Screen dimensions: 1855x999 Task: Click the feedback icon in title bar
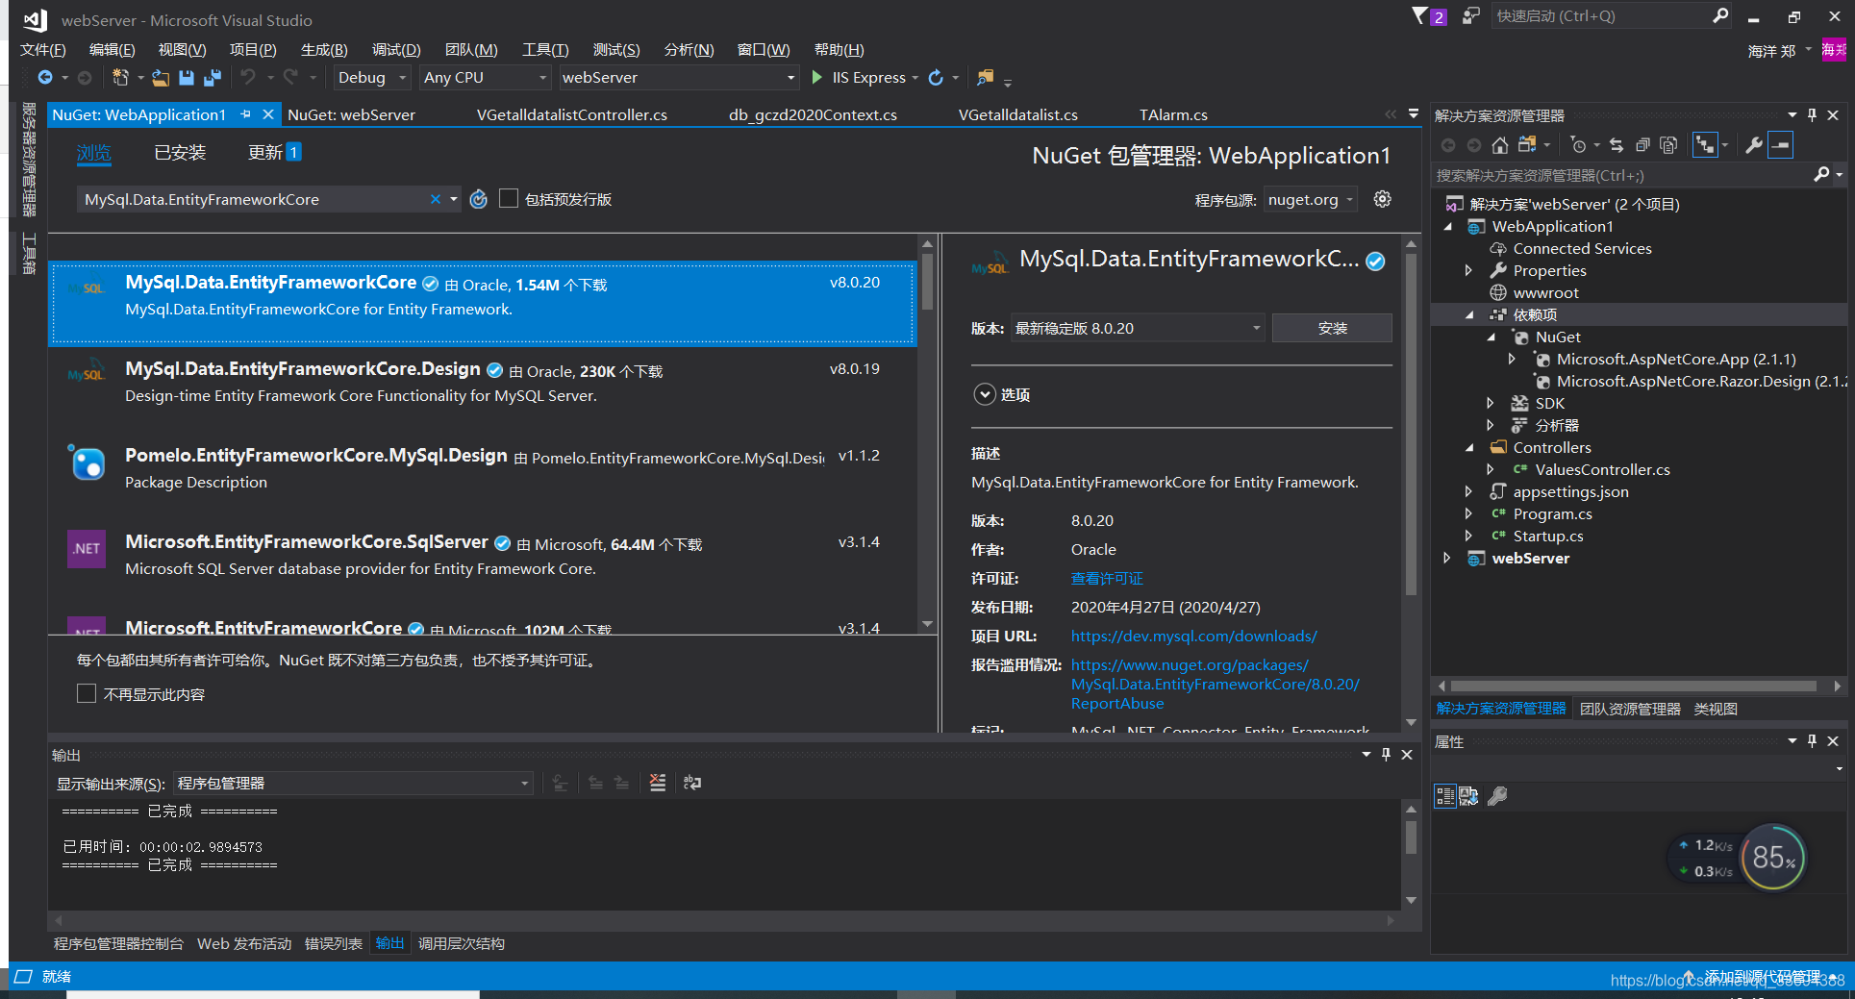pyautogui.click(x=1470, y=15)
